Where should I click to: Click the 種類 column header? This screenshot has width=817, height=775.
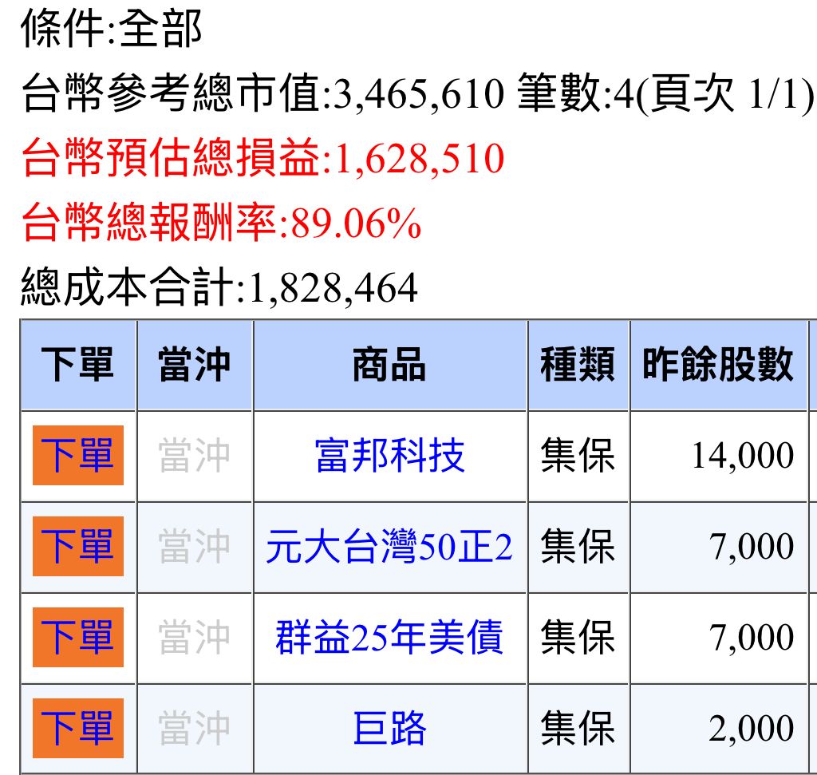[x=578, y=365]
